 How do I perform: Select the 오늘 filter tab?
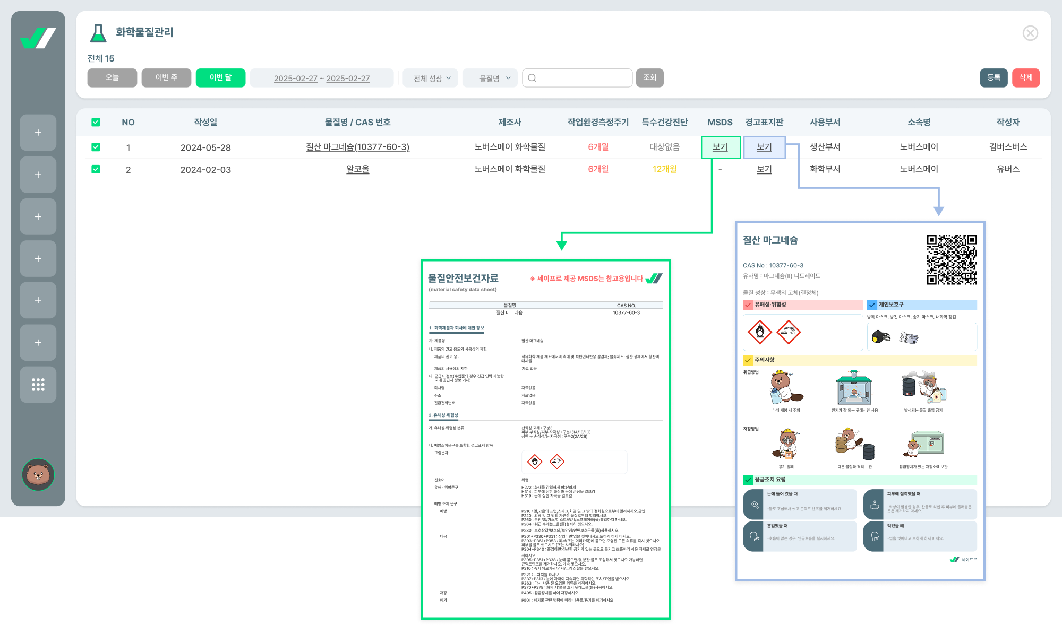(x=112, y=77)
